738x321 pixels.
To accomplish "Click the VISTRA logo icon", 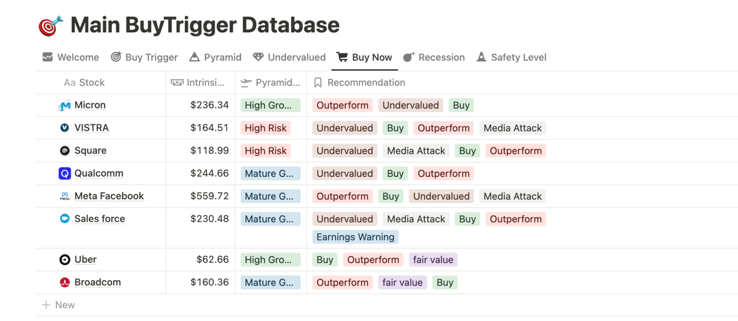I will point(64,128).
